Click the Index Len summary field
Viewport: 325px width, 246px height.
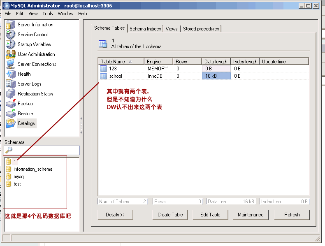284,202
